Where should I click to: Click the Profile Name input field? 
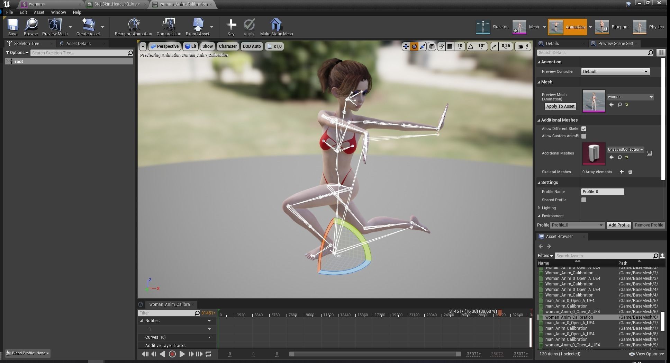pyautogui.click(x=603, y=192)
